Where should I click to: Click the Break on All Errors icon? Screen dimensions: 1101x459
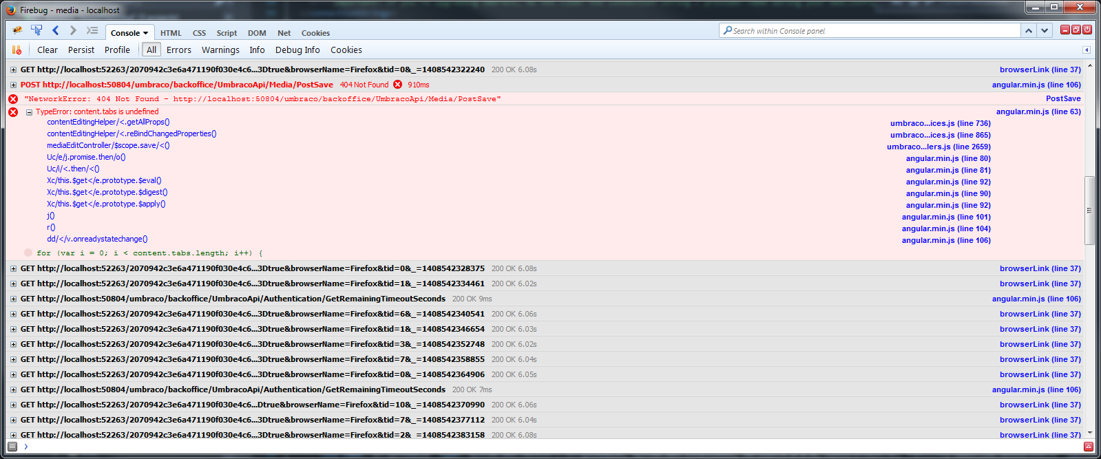pyautogui.click(x=17, y=50)
